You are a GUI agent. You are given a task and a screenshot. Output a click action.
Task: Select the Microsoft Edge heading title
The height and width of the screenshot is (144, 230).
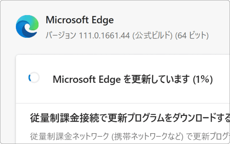[80, 20]
